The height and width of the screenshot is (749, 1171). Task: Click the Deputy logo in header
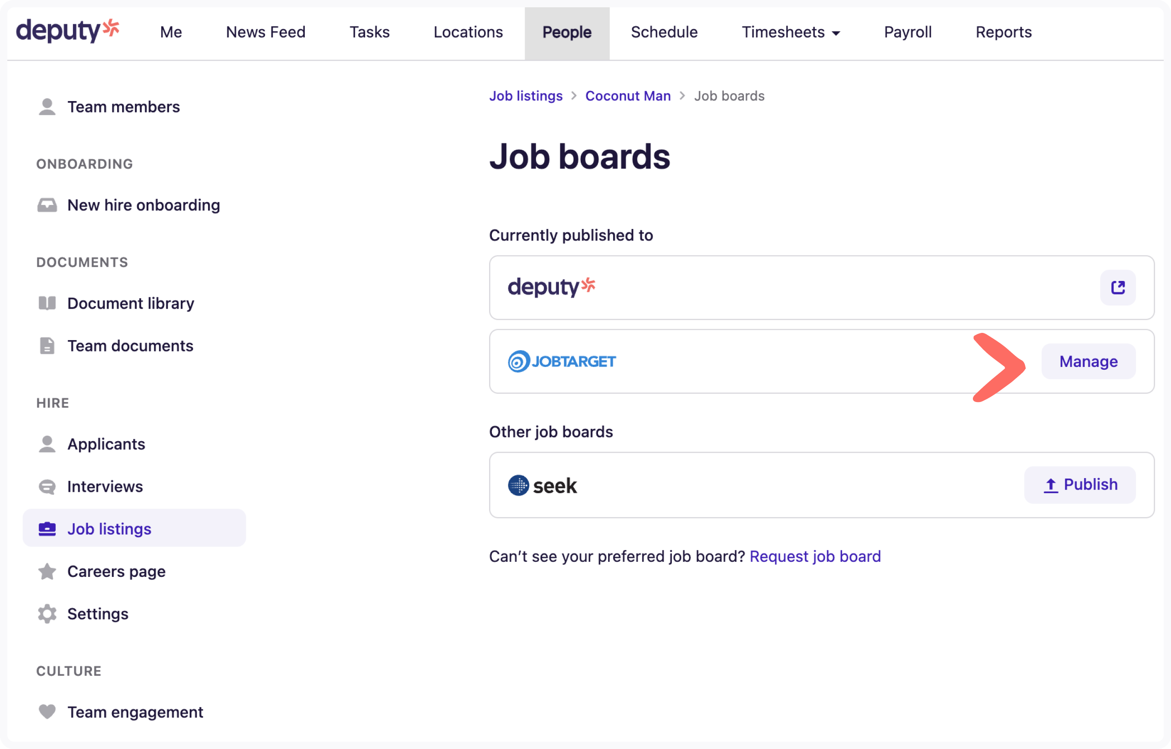coord(67,31)
